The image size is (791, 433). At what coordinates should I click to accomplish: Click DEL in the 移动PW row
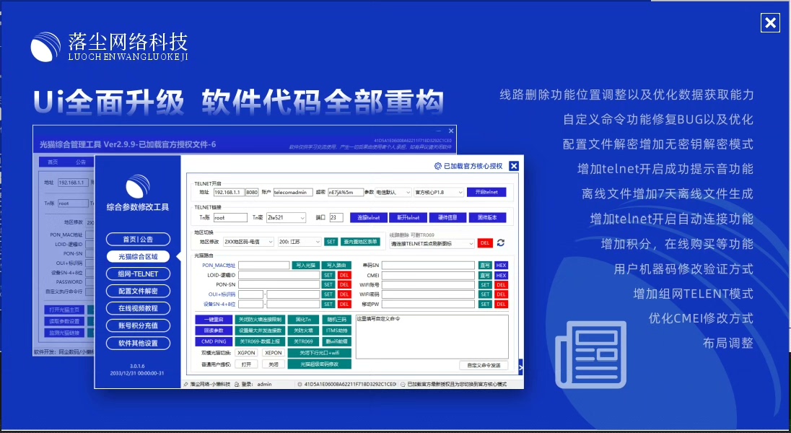pos(501,305)
